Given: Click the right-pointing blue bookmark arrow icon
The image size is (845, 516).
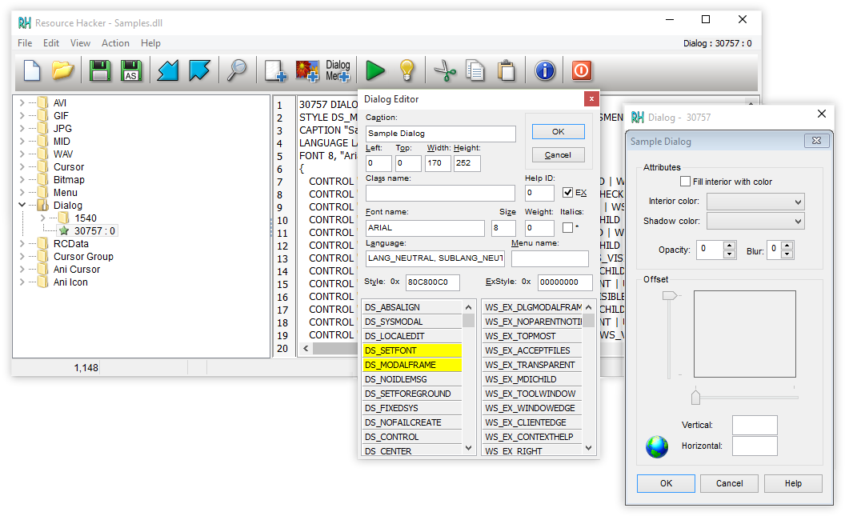Looking at the screenshot, I should click(x=199, y=70).
